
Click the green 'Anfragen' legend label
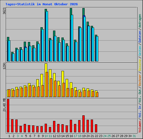pyautogui.click(x=140, y=21)
